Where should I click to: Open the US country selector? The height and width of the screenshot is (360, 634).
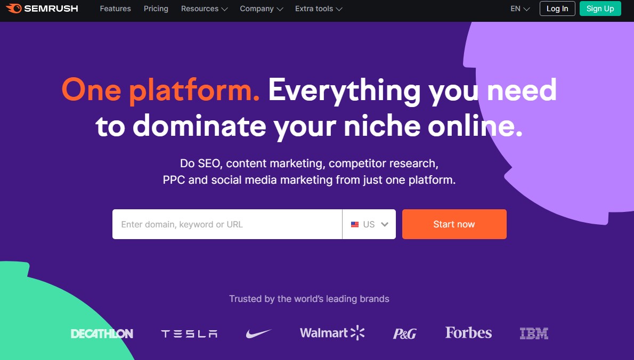click(x=369, y=224)
